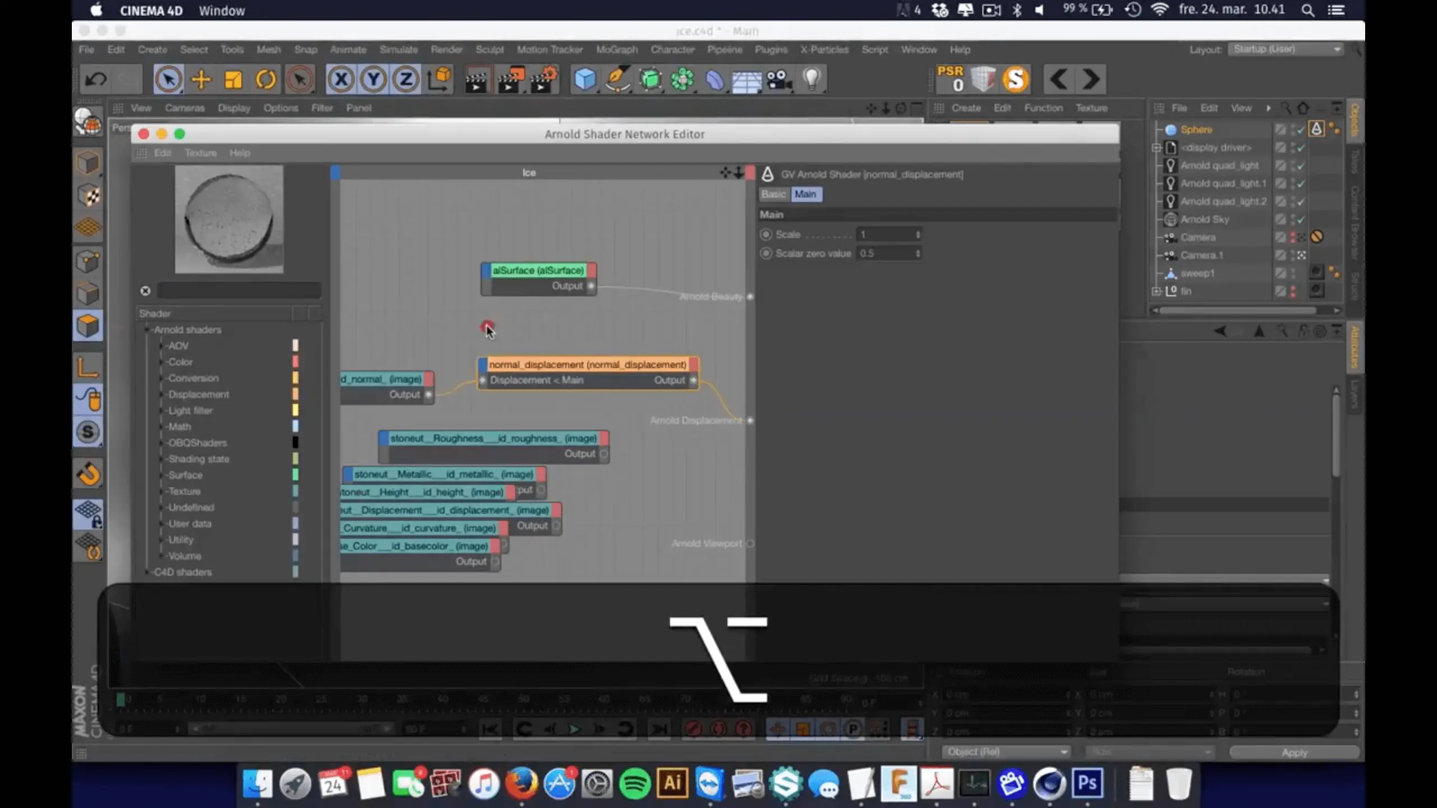Open Cameras menu in viewport

pos(185,108)
